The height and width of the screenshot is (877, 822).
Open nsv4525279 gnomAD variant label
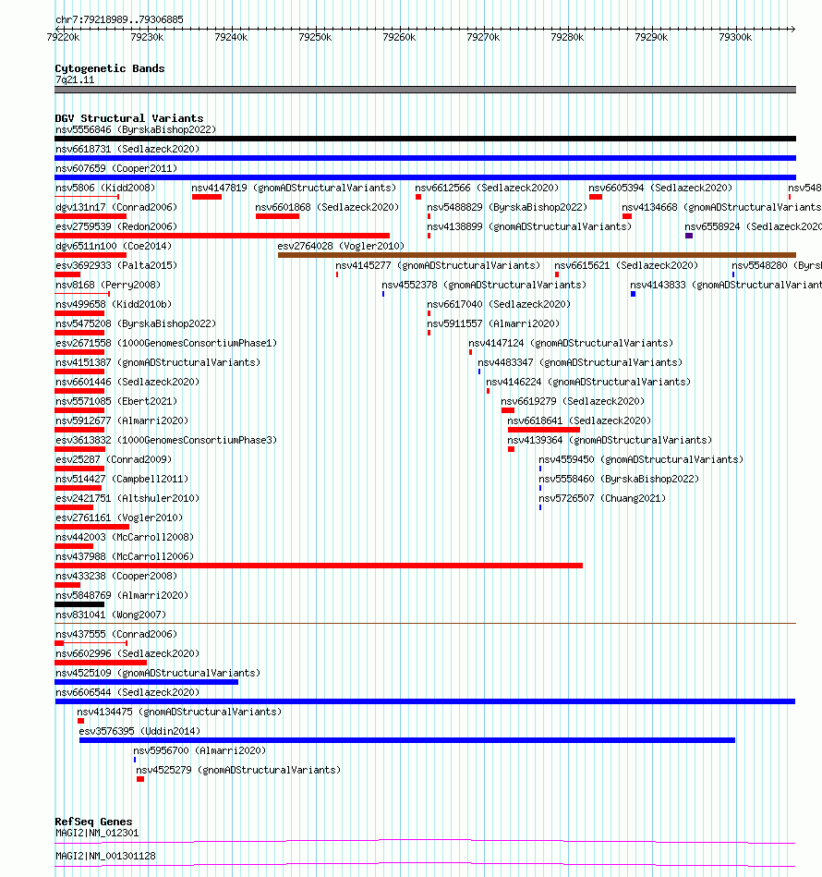[x=238, y=770]
